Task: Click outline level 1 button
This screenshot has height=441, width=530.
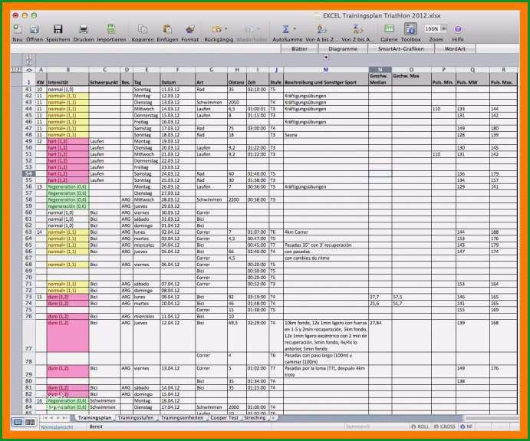Action: click(x=28, y=58)
